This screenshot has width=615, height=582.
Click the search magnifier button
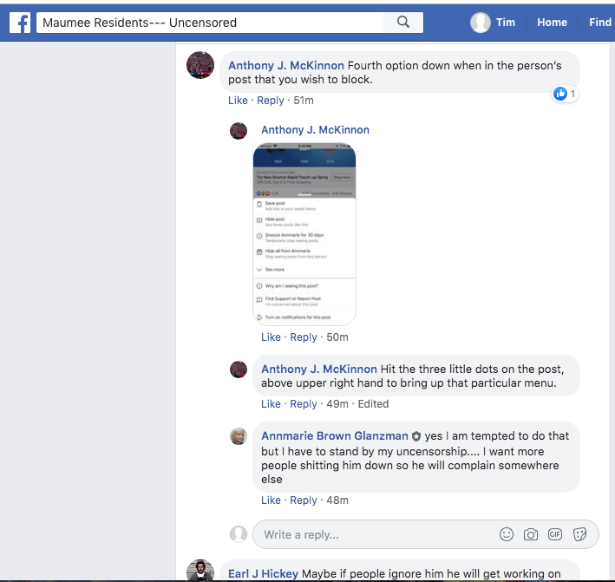click(x=403, y=23)
